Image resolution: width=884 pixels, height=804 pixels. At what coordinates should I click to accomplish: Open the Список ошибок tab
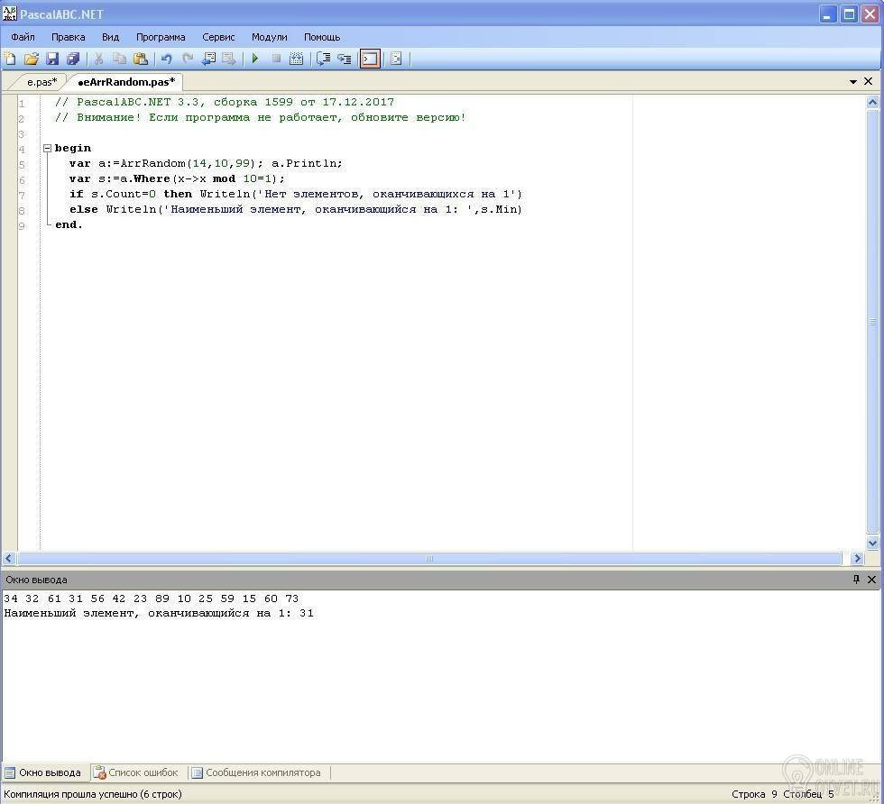(x=136, y=773)
